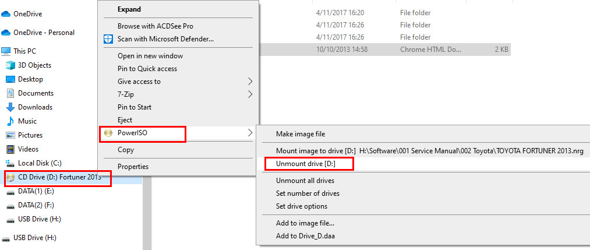
Task: Expand the 7-Zip submenu arrow
Action: (250, 94)
